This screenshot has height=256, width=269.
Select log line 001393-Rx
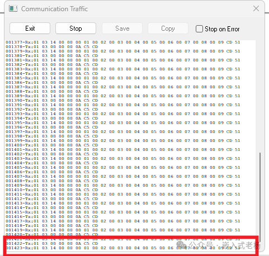point(123,114)
